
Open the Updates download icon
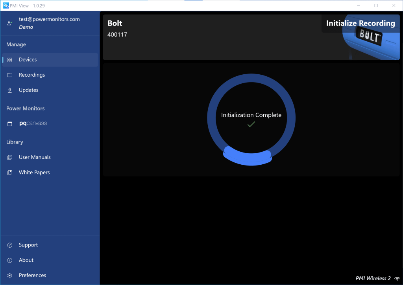coord(9,90)
